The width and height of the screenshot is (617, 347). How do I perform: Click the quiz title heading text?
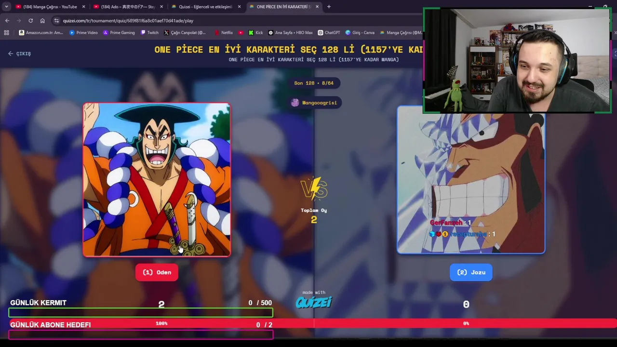288,49
